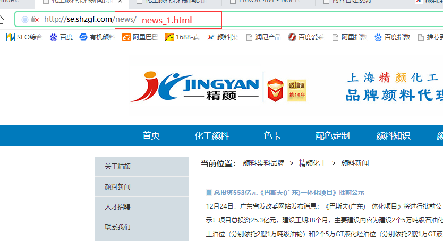This screenshot has width=443, height=241.
Task: Click breadcrumb link 精颜化工
Action: click(312, 163)
